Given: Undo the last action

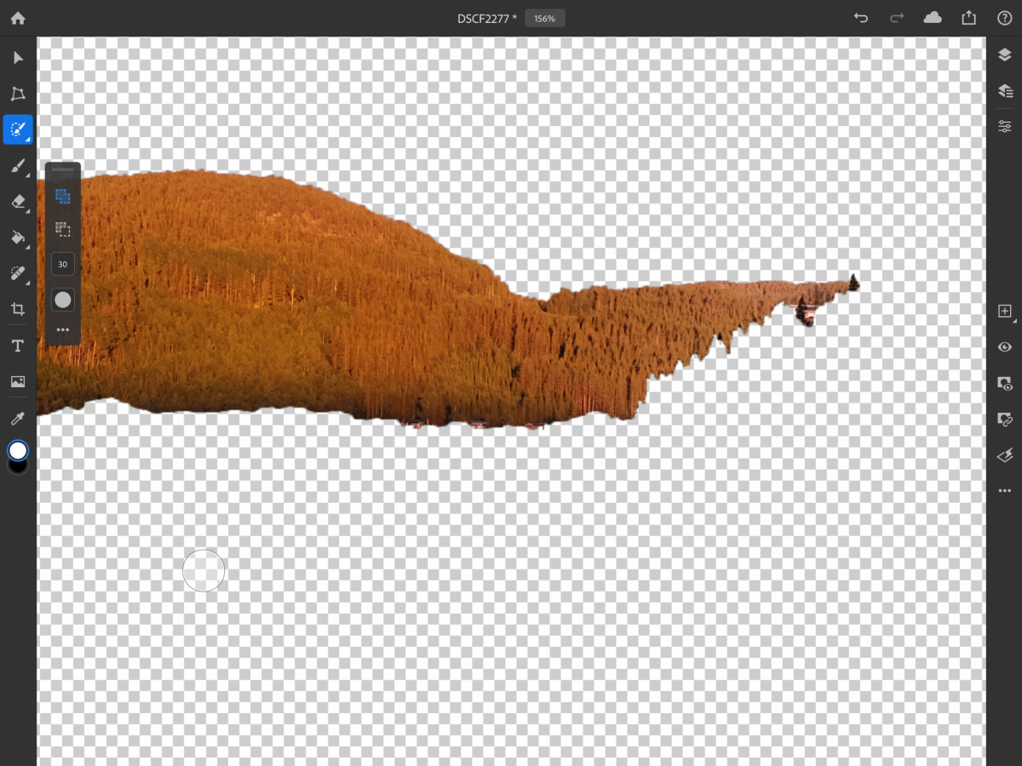Looking at the screenshot, I should [861, 18].
